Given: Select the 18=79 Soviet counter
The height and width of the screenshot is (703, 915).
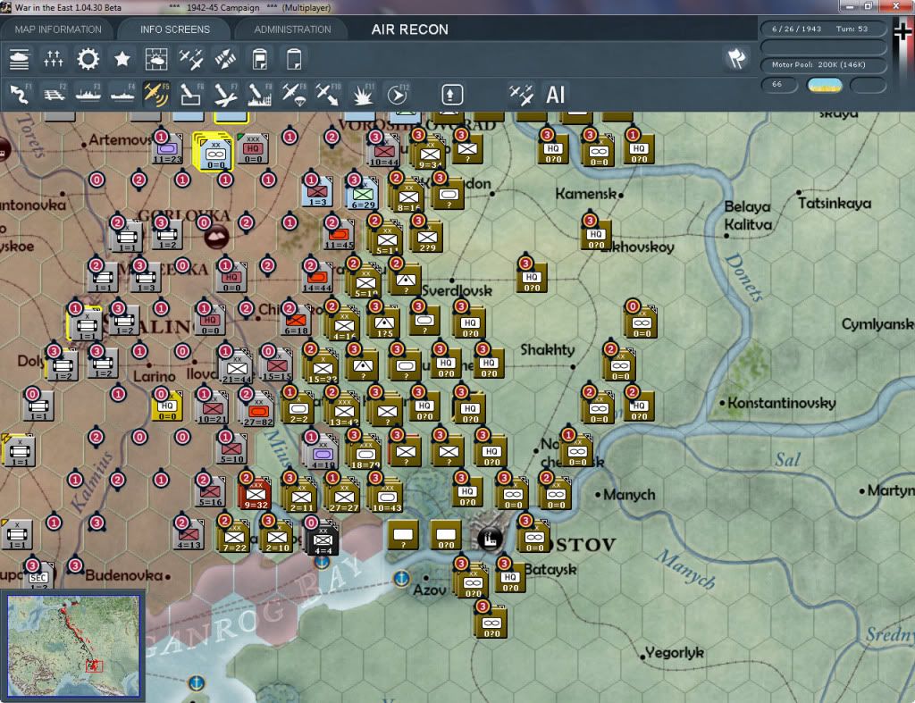Looking at the screenshot, I should (365, 453).
